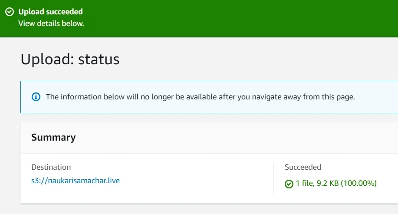Open the s3://naukarisamachar.live destination link
Viewport: 398px width, 214px height.
[76, 181]
